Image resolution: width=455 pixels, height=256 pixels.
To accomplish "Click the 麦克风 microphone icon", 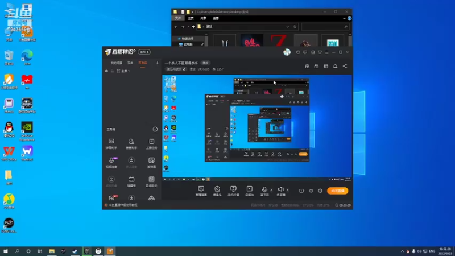I will point(264,189).
